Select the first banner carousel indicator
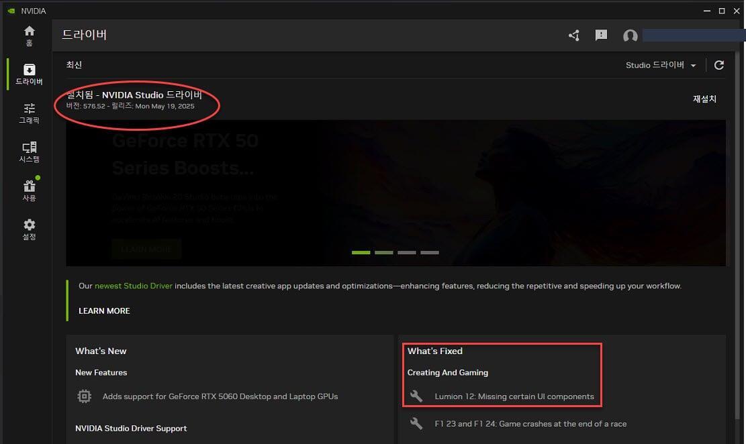 (361, 252)
